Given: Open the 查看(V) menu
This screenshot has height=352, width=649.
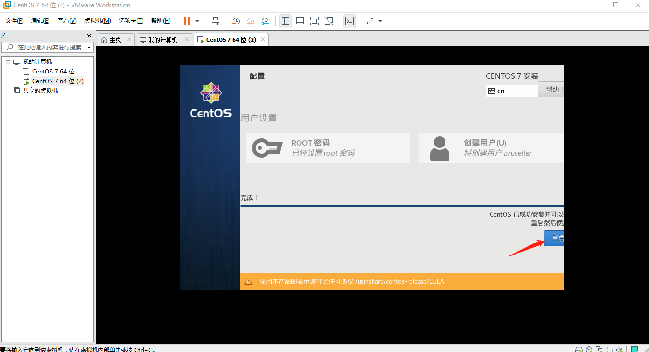Looking at the screenshot, I should click(x=67, y=21).
